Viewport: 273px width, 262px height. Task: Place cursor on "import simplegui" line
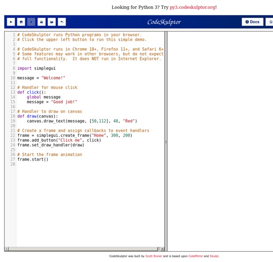[36, 68]
